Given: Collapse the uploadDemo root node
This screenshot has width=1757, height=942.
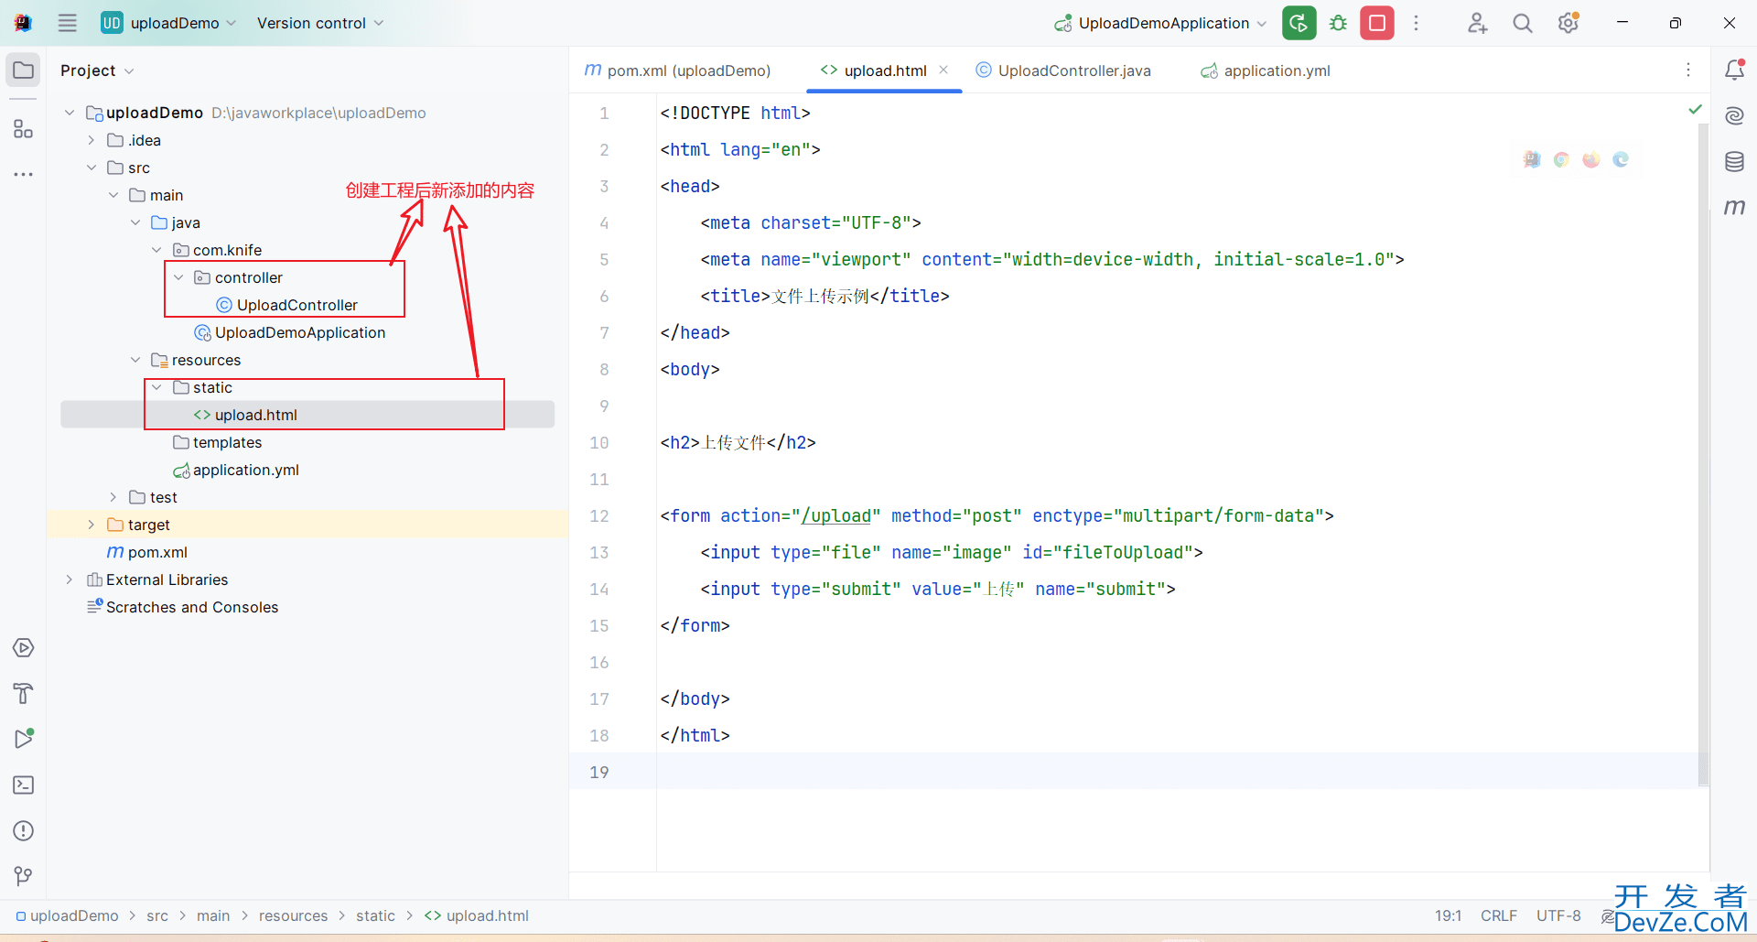Looking at the screenshot, I should [x=70, y=113].
